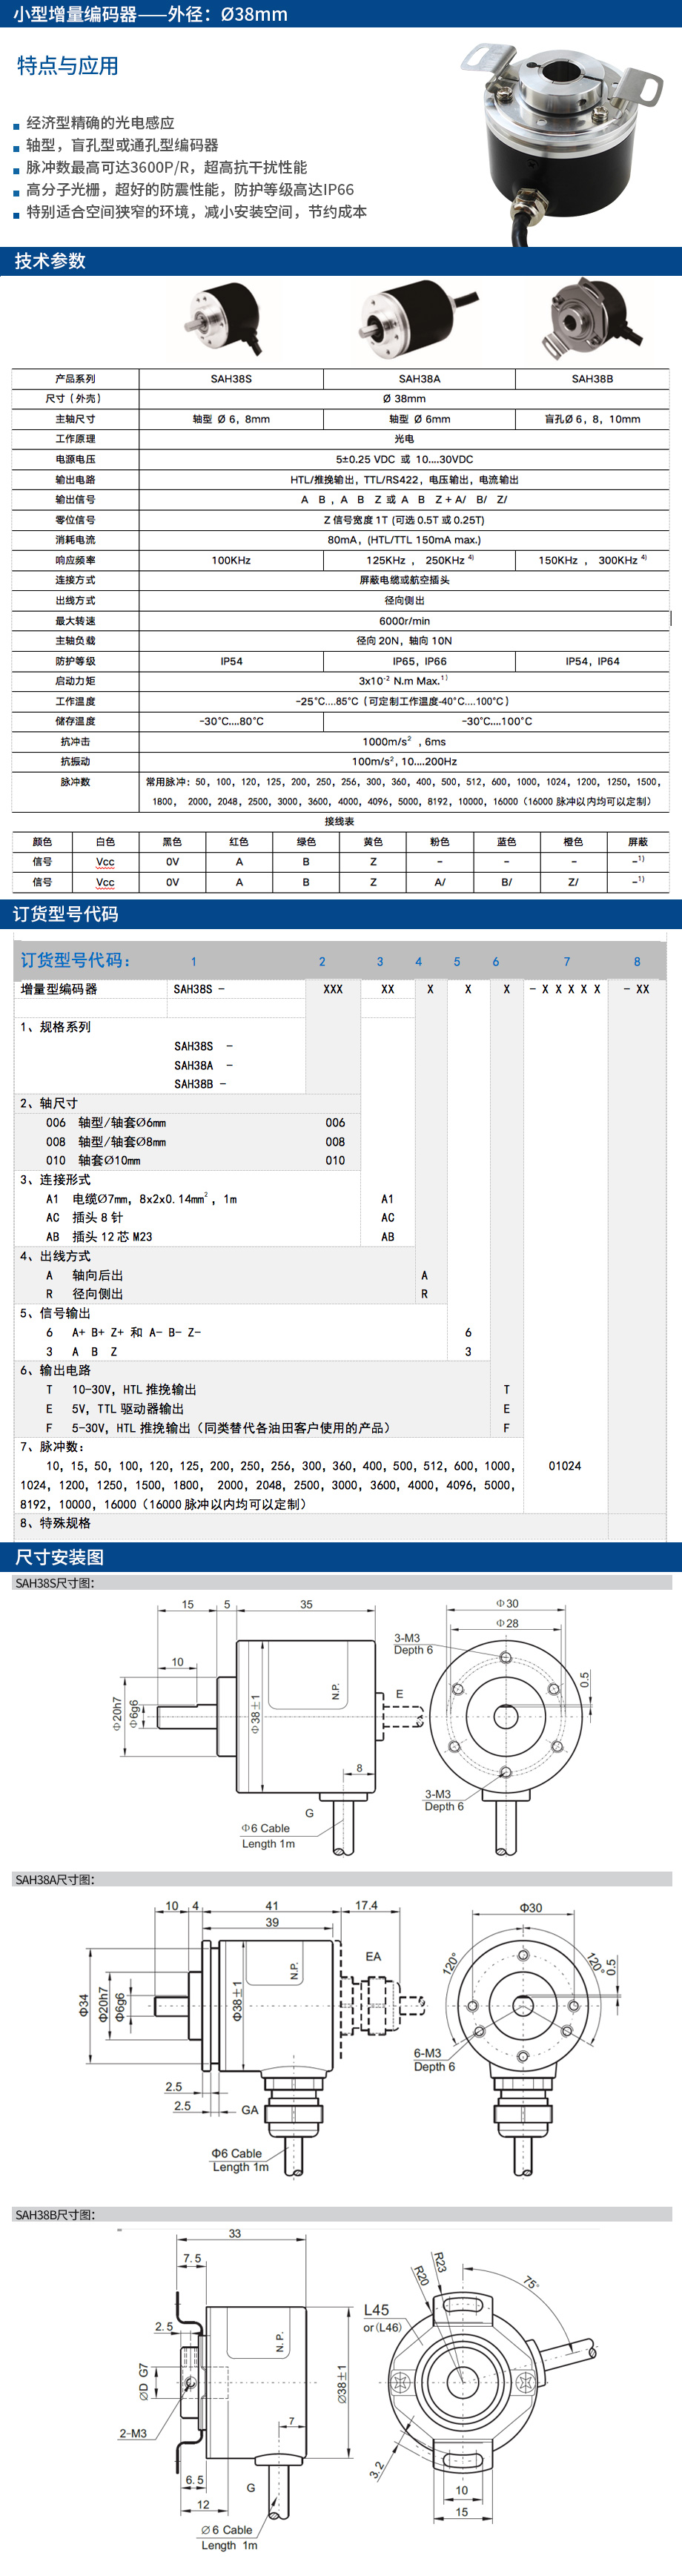Screen dimensions: 682x2576
Task: Click the 红色 color cell in the wiring table
Action: point(238,842)
